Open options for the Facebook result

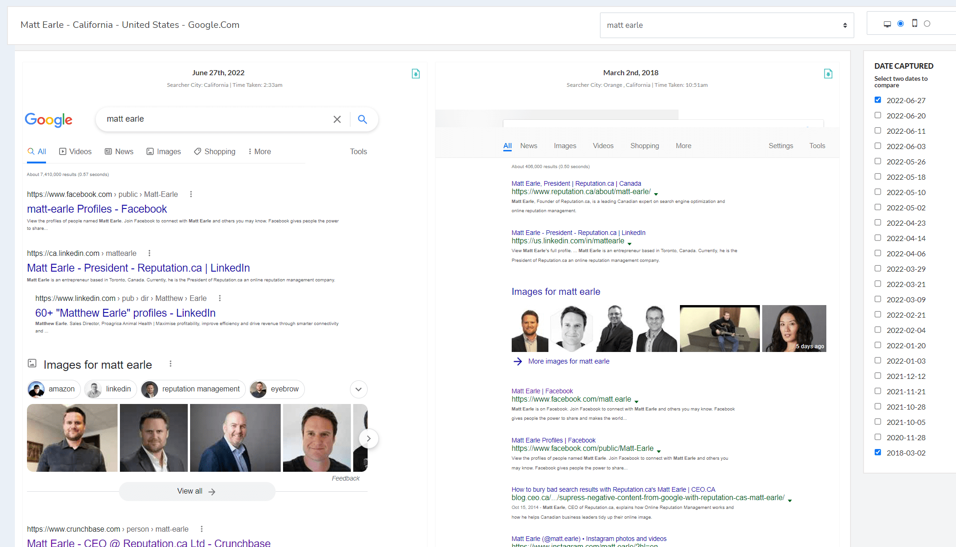(x=191, y=194)
